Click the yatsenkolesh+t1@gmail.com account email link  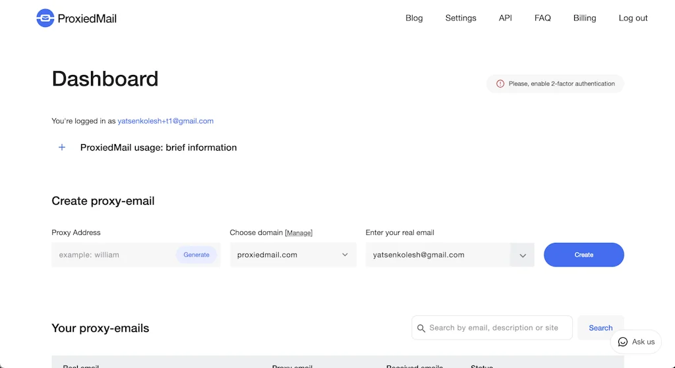pyautogui.click(x=165, y=121)
